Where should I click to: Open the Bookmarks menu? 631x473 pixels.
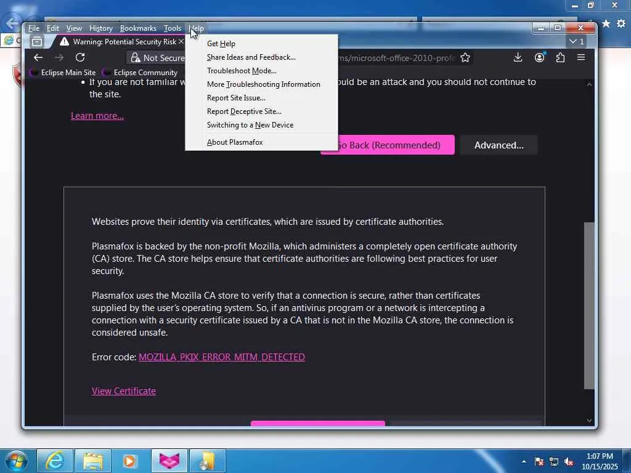click(x=138, y=28)
